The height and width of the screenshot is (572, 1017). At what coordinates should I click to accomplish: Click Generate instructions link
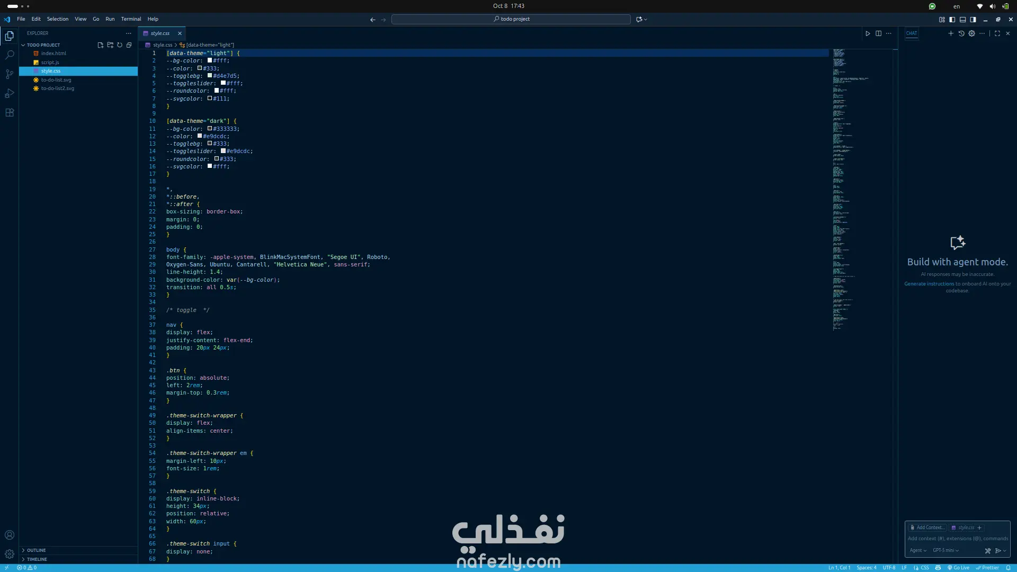click(929, 284)
